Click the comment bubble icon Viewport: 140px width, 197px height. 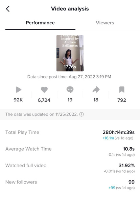(70, 90)
